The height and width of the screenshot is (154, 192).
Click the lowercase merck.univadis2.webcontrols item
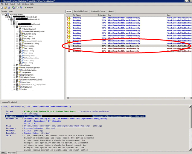click(179, 18)
